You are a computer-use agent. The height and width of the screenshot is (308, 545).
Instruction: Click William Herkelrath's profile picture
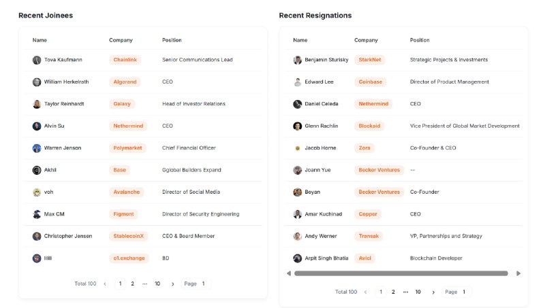pos(37,82)
